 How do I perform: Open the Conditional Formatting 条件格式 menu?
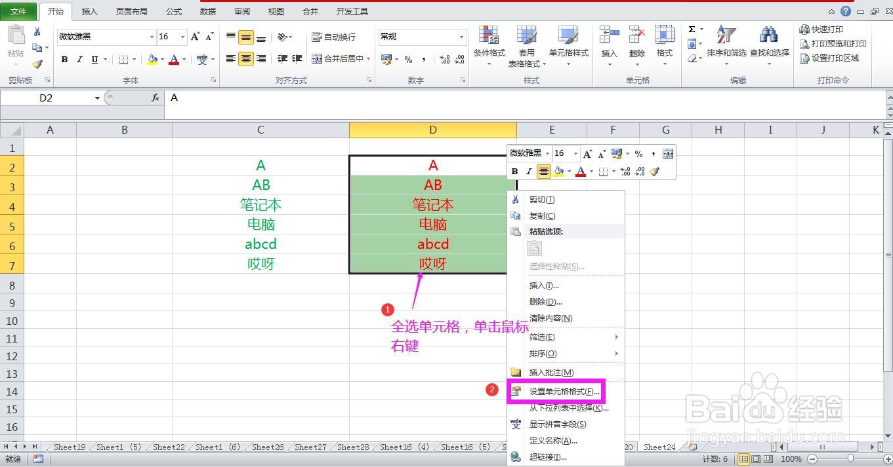[489, 46]
